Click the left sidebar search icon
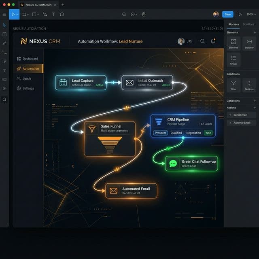 coord(4,100)
